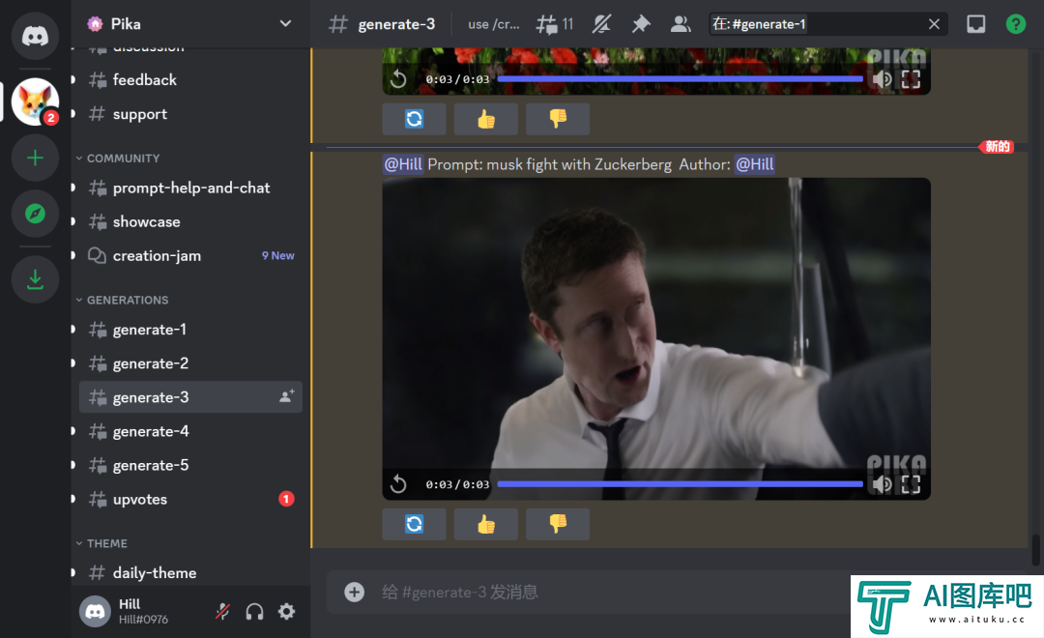The height and width of the screenshot is (638, 1044).
Task: Select the Pika server fox avatar
Action: (35, 101)
